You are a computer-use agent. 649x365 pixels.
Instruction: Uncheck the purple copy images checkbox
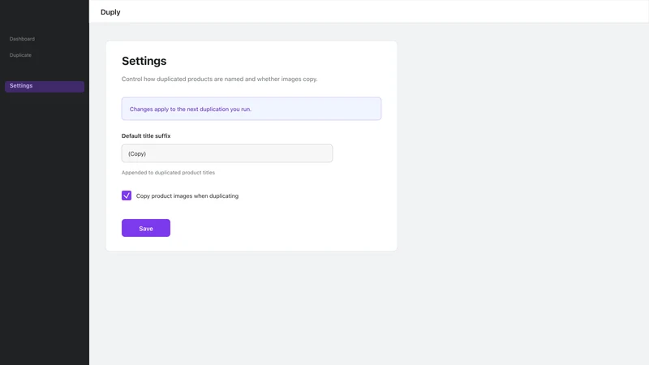127,195
